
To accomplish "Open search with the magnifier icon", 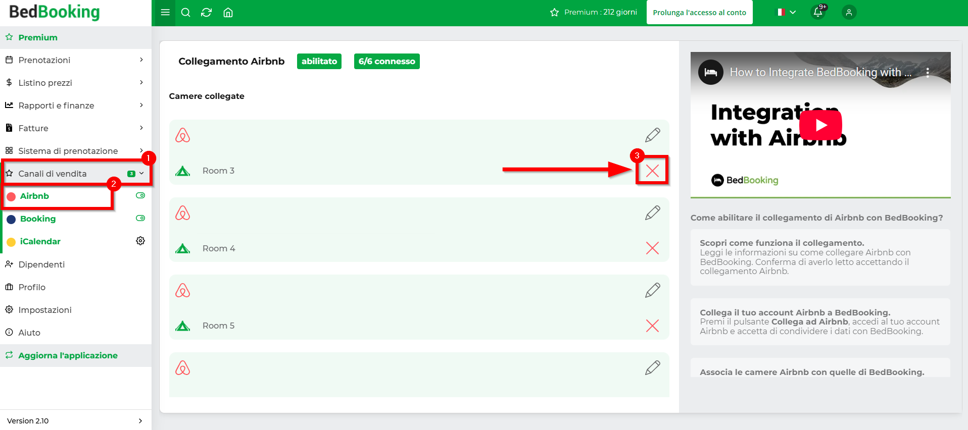I will tap(186, 13).
